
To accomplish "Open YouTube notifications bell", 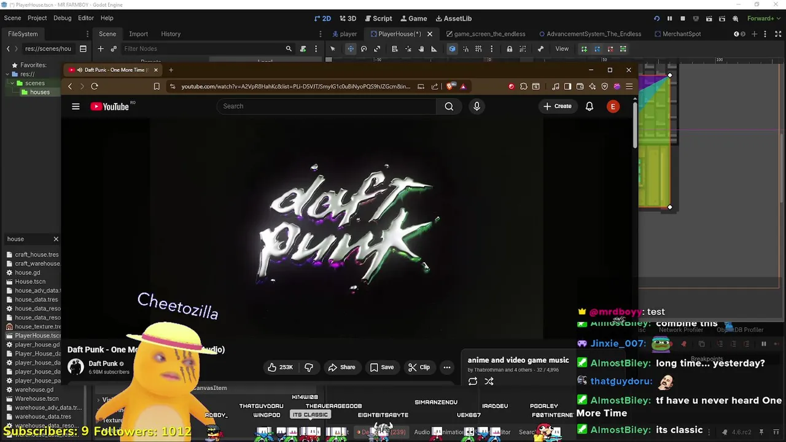I will click(x=589, y=106).
